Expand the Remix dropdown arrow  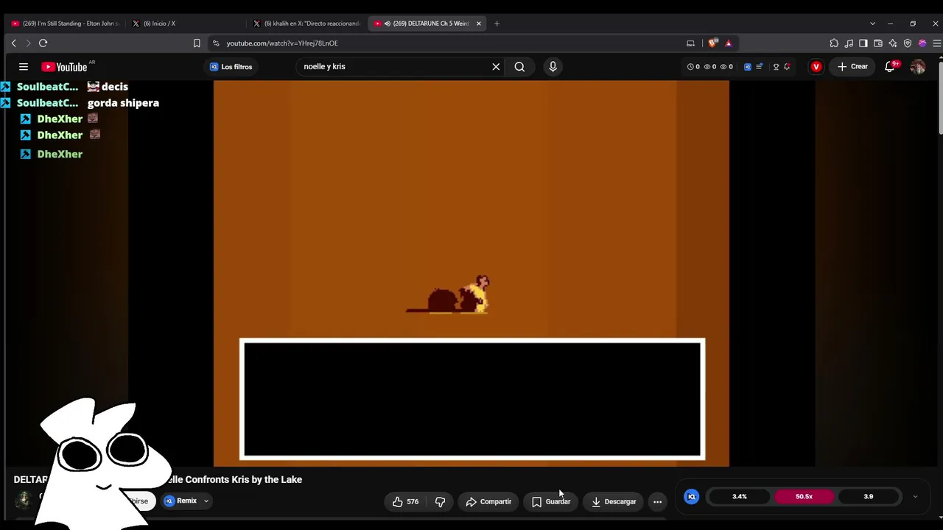pyautogui.click(x=206, y=501)
